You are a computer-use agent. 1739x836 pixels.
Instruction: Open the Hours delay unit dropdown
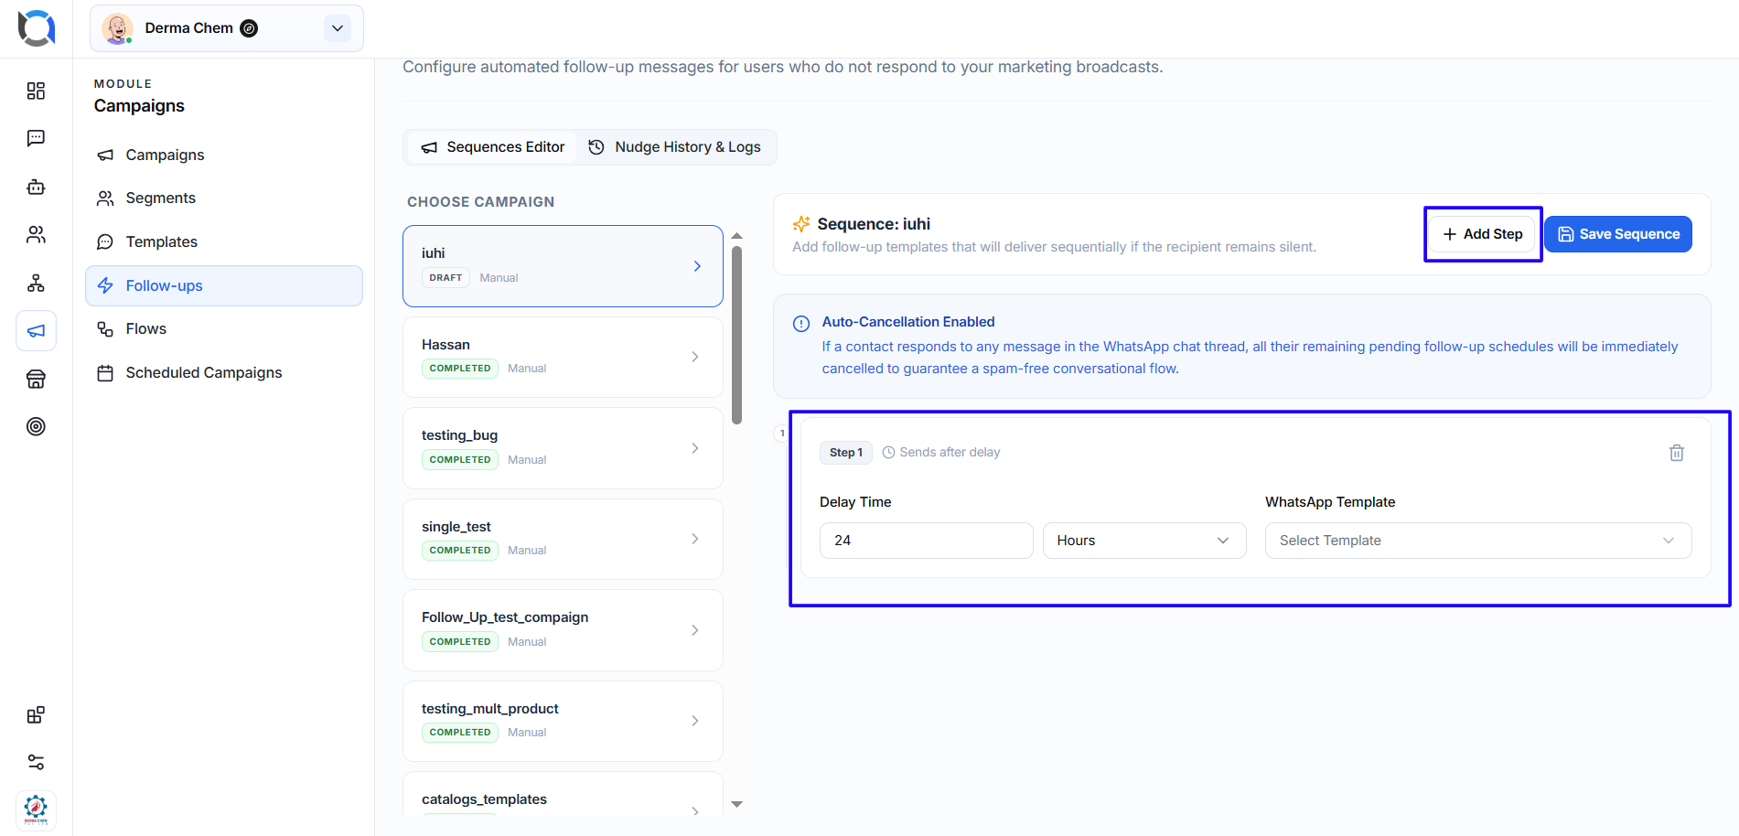pyautogui.click(x=1144, y=541)
